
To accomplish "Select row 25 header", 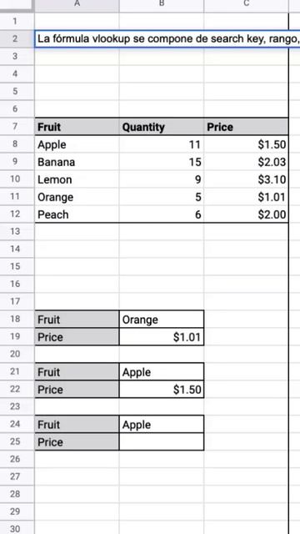I will (x=17, y=441).
